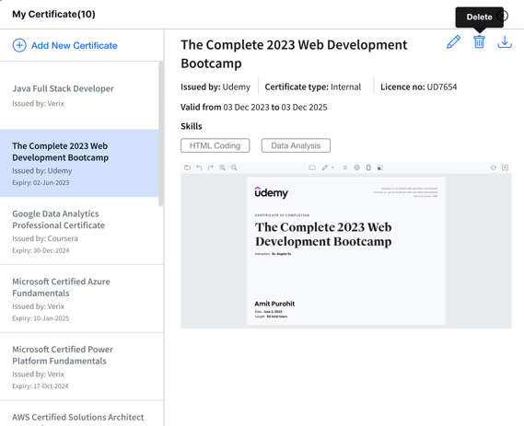The image size is (524, 426).
Task: Click the Skills label
Action: [x=192, y=126]
